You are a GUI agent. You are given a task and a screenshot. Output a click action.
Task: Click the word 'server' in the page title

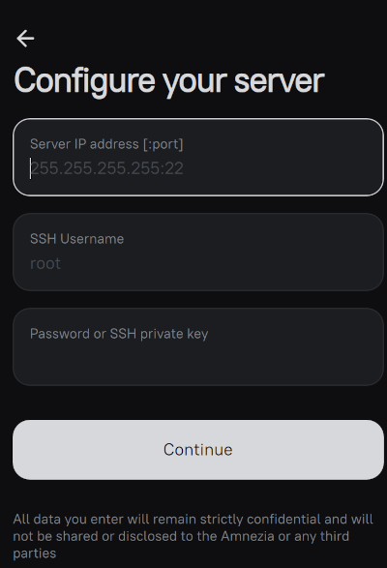tap(279, 81)
